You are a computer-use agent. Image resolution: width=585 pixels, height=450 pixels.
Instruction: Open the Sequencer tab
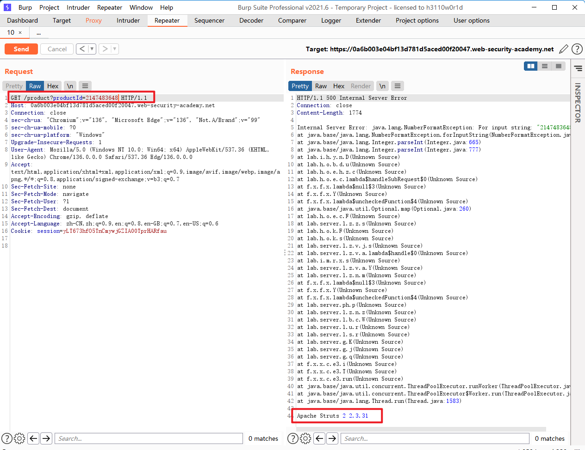[209, 20]
